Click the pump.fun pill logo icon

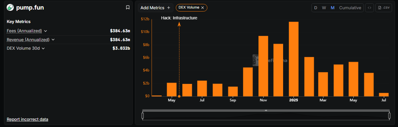click(10, 8)
